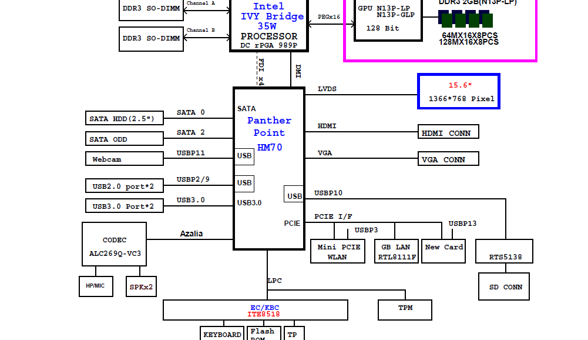Click the Channel B DDR3 SO-DIMM block

click(151, 39)
